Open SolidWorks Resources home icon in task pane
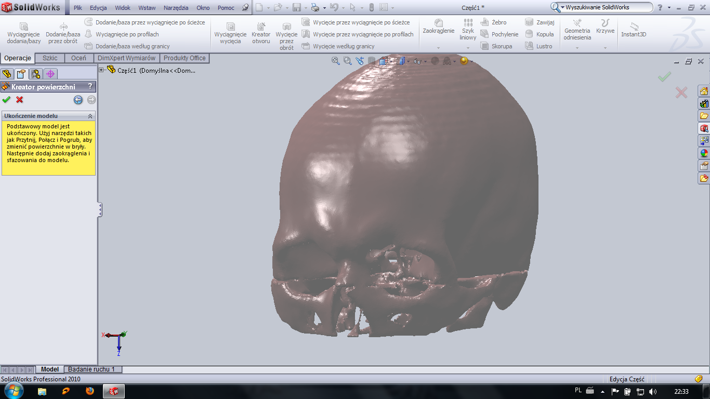Image resolution: width=710 pixels, height=399 pixels. coord(704,91)
